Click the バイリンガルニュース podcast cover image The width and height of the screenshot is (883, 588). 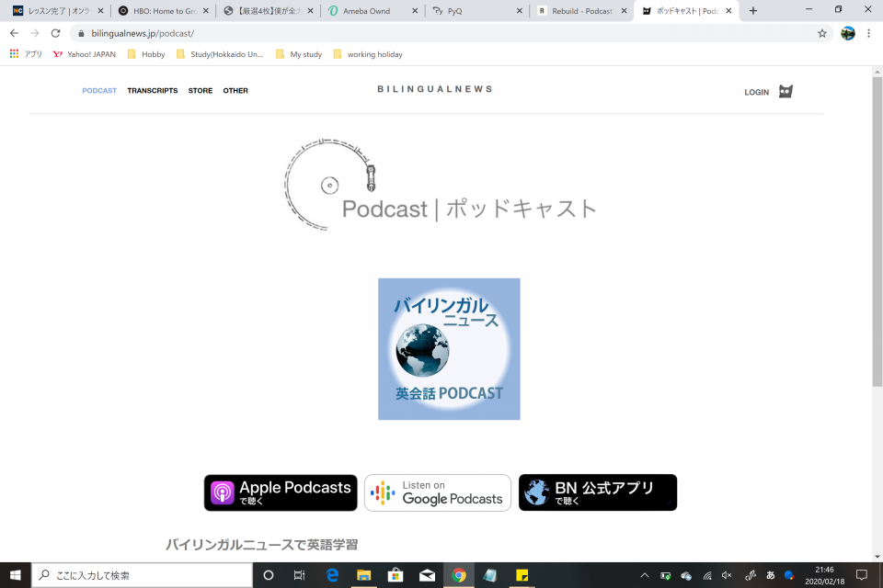click(449, 349)
